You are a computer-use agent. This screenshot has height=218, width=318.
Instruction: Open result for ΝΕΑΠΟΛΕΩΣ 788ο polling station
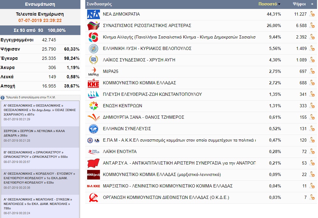coord(40,206)
